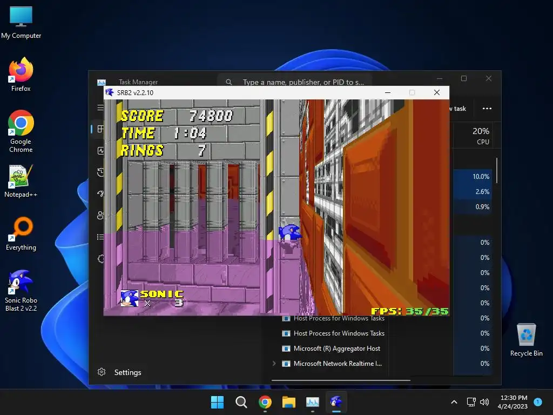
Task: Open Details page in Task Manager sidebar
Action: click(100, 237)
